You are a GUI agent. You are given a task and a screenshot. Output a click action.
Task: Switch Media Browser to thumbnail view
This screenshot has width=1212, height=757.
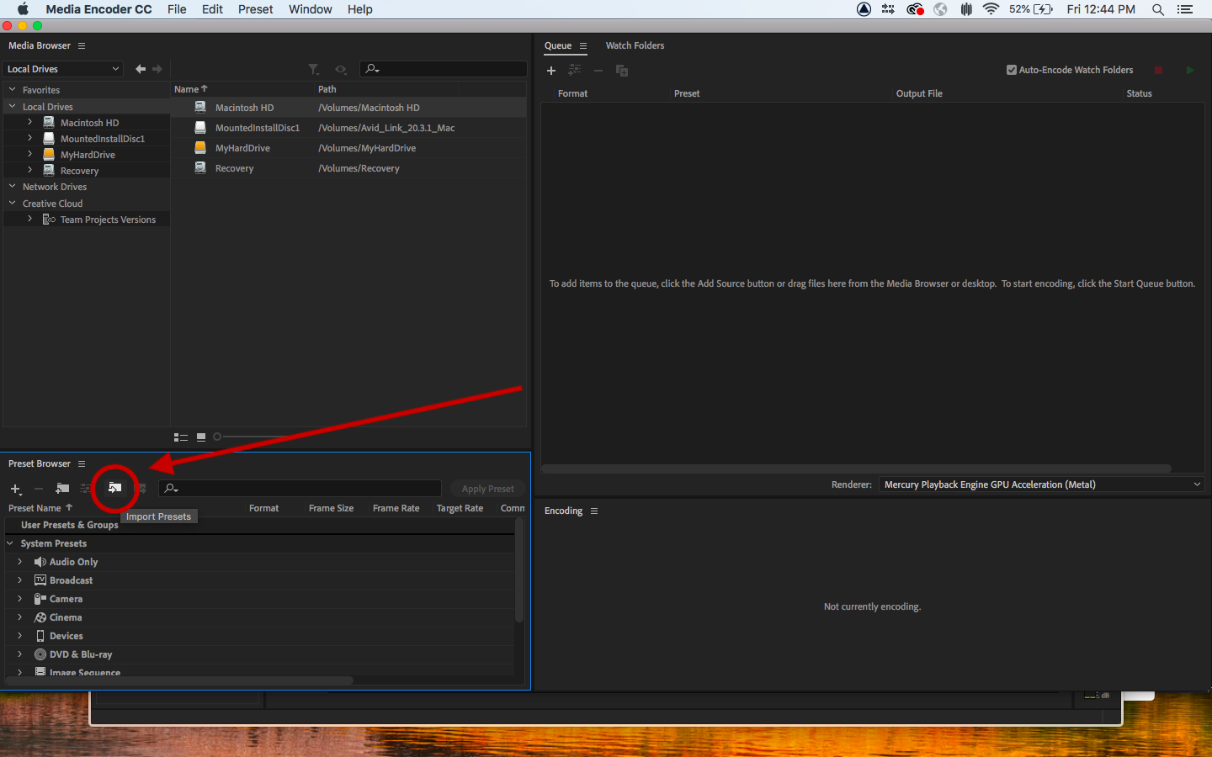point(201,437)
